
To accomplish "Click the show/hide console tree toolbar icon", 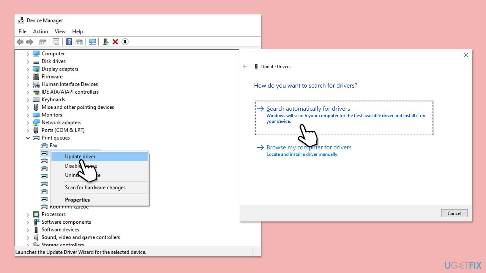I will pyautogui.click(x=43, y=42).
